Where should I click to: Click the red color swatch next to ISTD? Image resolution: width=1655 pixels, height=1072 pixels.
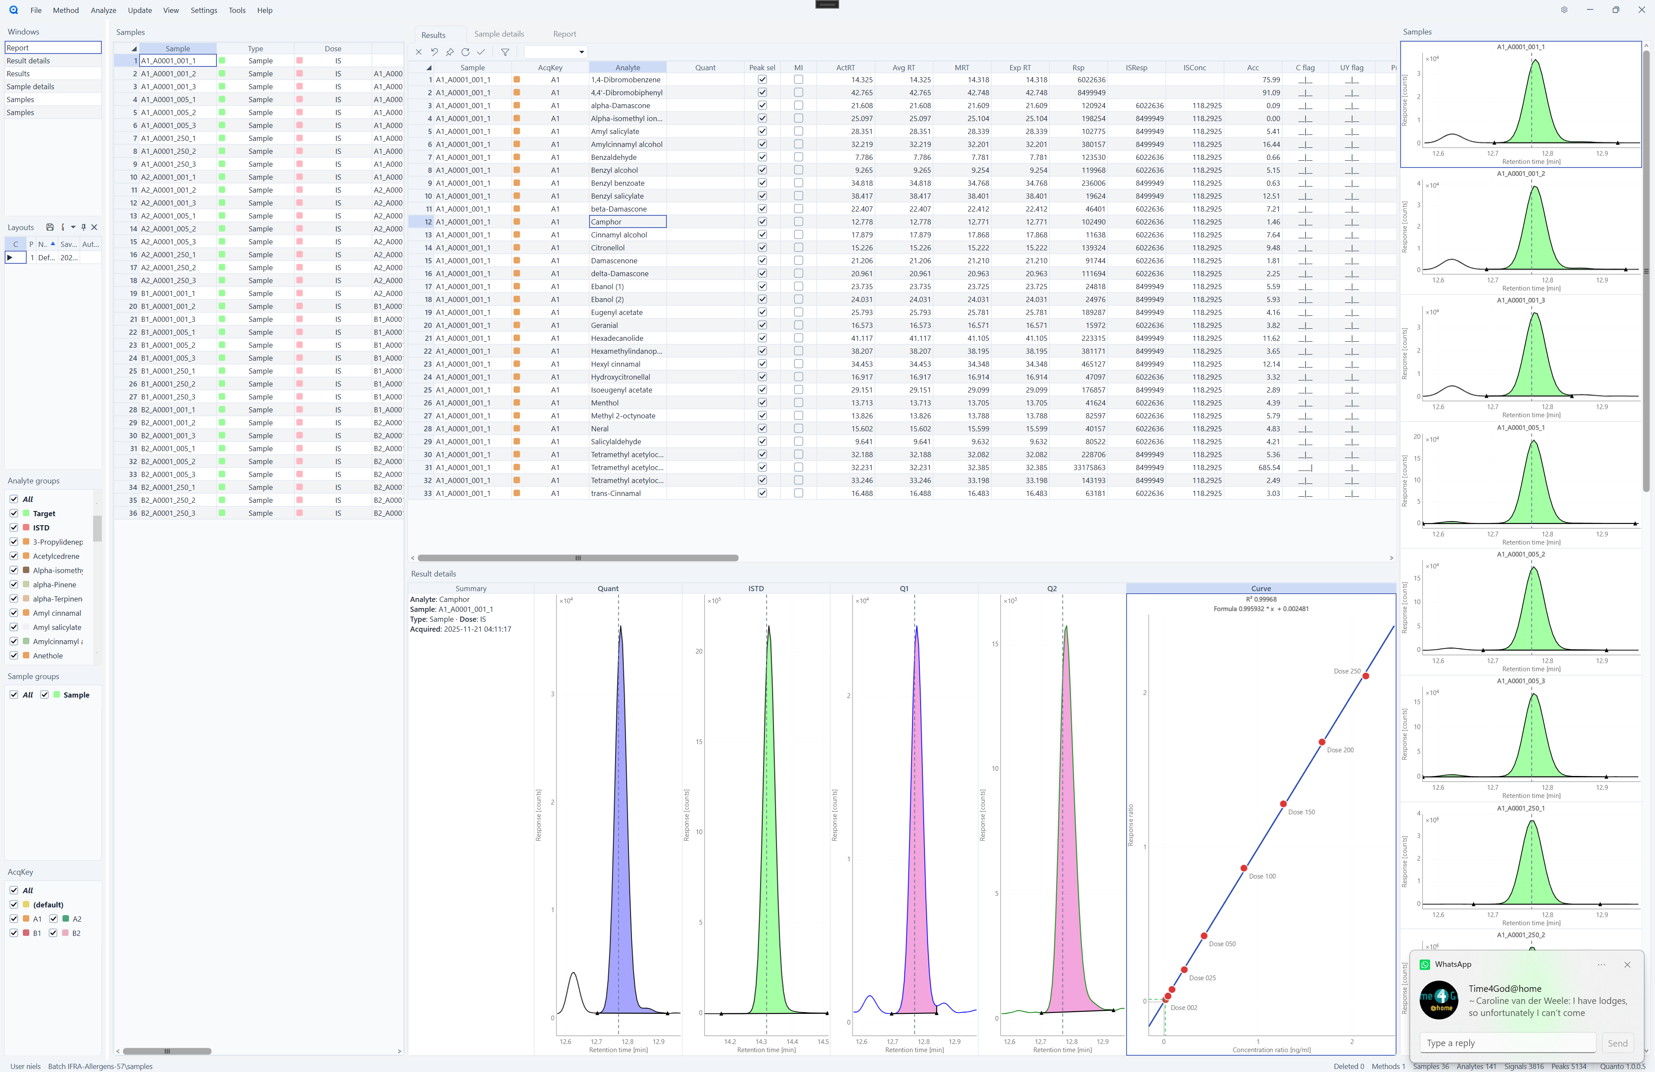tap(26, 527)
